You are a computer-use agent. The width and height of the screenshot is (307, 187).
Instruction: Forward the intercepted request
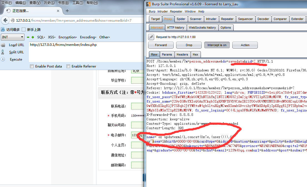[x=161, y=45]
